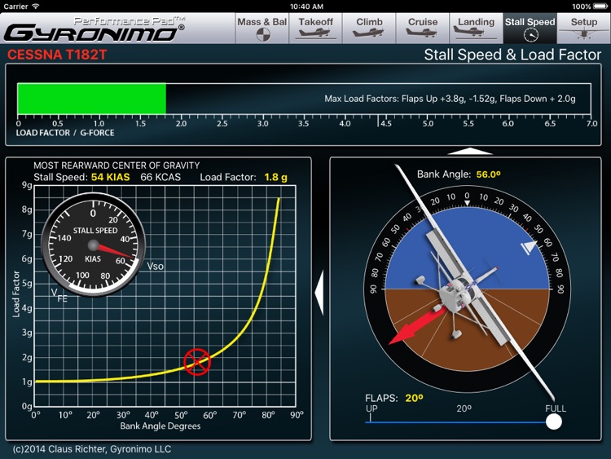Click the flaps slider handle at FULL
The width and height of the screenshot is (611, 459).
tap(553, 421)
